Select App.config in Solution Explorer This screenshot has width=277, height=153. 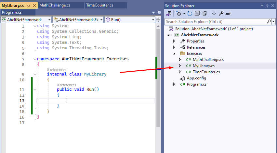[x=196, y=78]
